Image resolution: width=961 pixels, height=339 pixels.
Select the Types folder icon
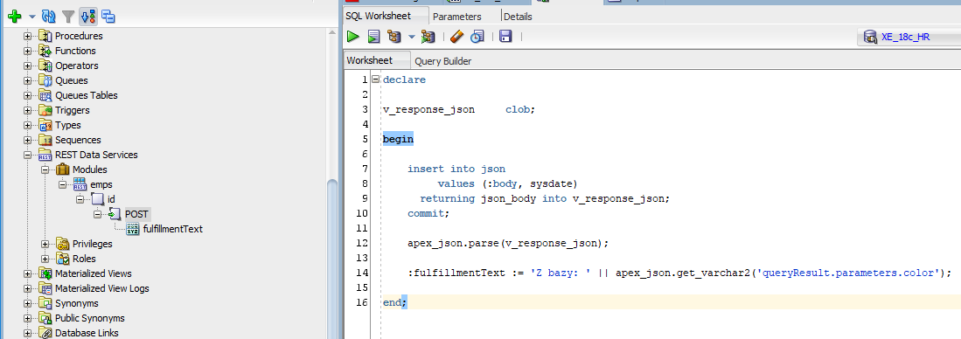point(45,125)
